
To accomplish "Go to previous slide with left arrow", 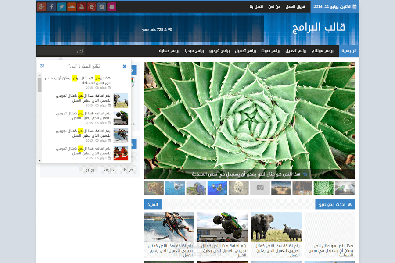I will 151,121.
